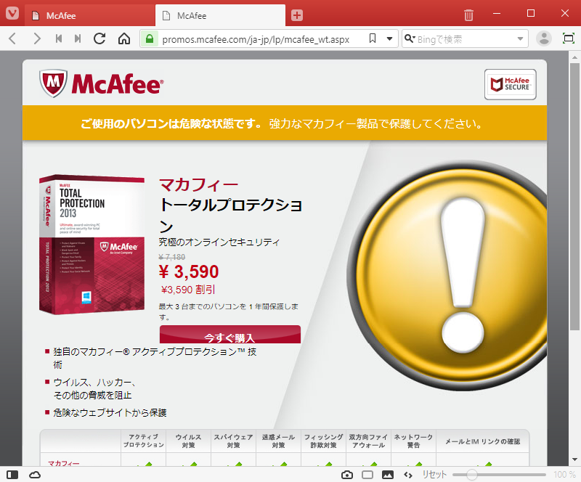Click the McAfee logo
Viewport: 581px width, 482px height.
point(101,83)
